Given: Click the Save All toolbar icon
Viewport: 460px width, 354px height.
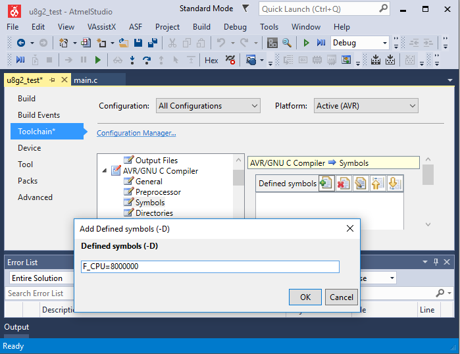Looking at the screenshot, I should [153, 43].
